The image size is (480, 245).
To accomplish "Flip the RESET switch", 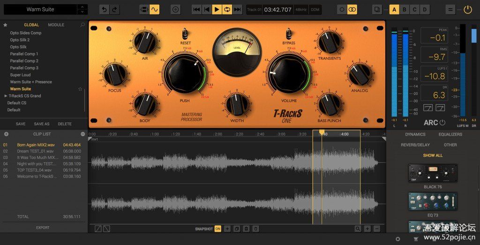I will 186,33.
